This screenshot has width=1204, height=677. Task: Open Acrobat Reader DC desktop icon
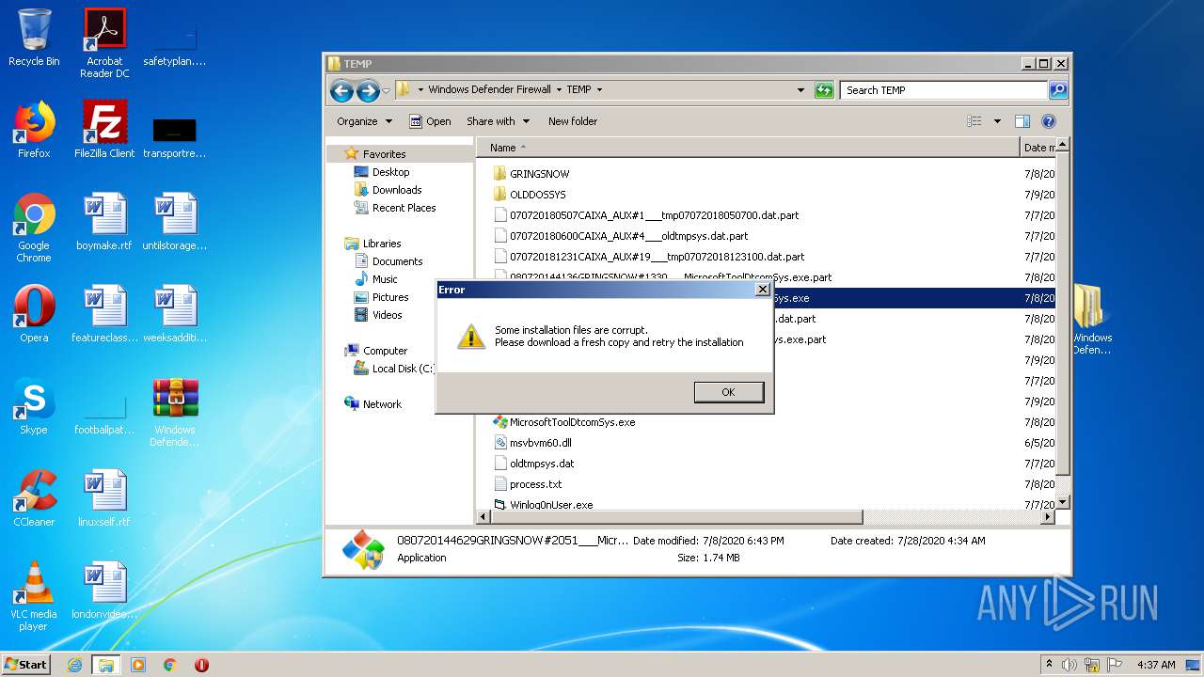click(104, 43)
